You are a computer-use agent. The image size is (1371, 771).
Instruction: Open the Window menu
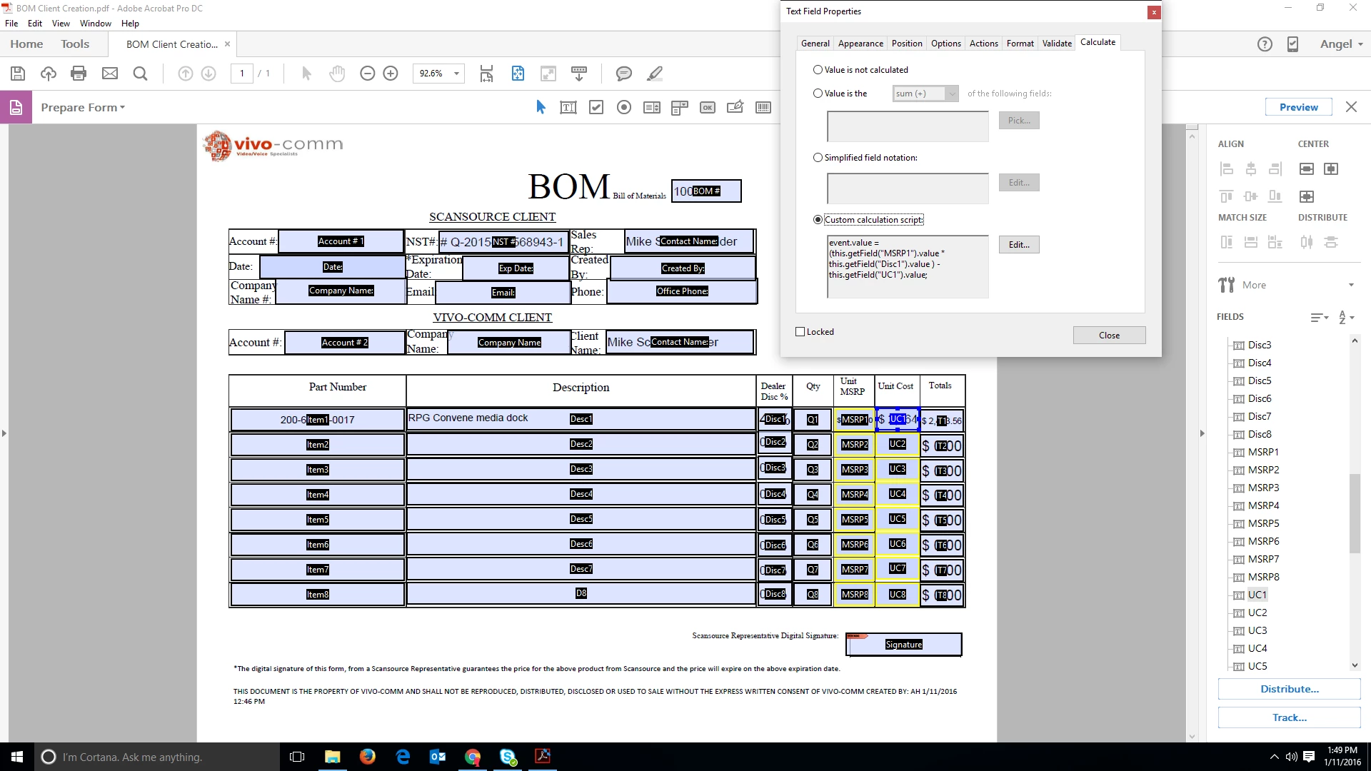pyautogui.click(x=95, y=24)
